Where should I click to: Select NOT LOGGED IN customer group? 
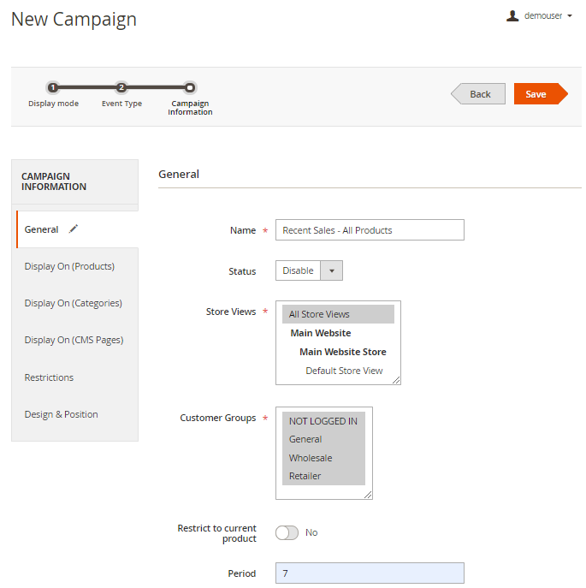point(323,421)
